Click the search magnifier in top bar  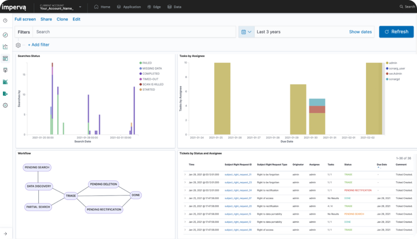tap(401, 7)
